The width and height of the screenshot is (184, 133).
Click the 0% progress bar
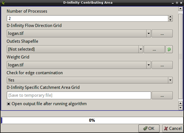click(92, 120)
